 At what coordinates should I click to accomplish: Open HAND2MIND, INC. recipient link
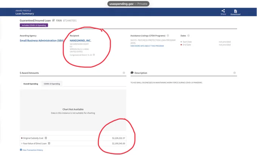pyautogui.click(x=81, y=40)
